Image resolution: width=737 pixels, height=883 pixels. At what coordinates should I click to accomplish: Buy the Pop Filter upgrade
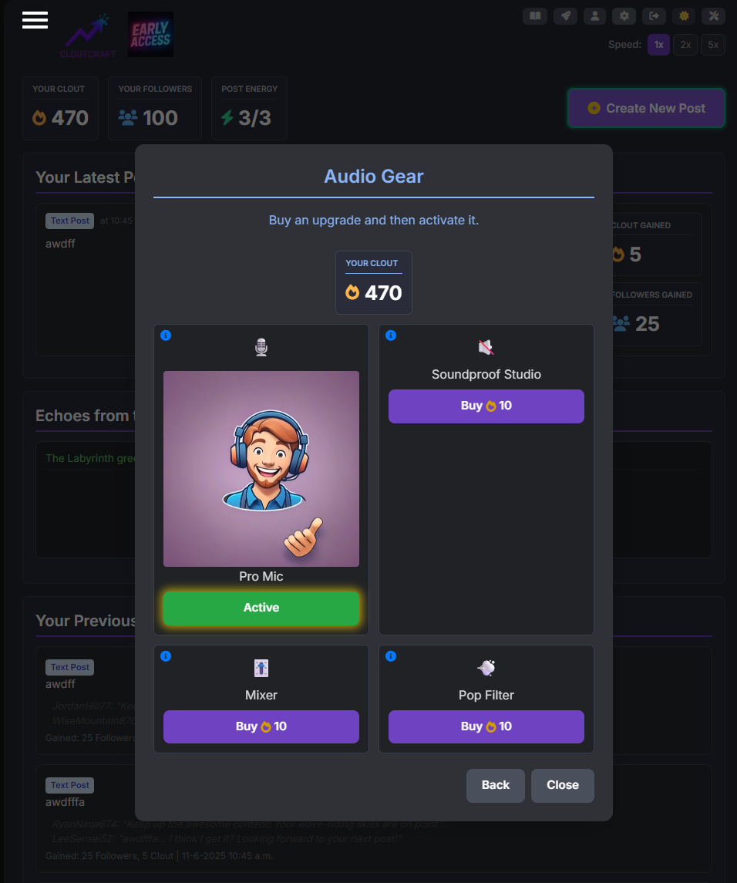tap(486, 726)
